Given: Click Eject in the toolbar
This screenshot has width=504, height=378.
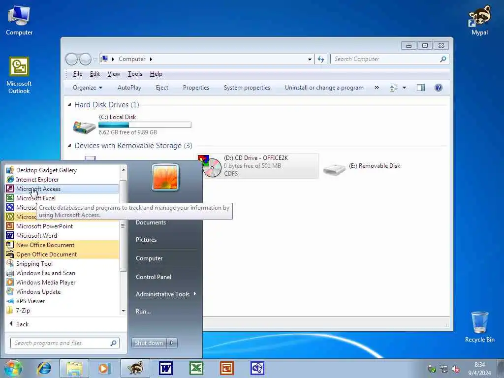Looking at the screenshot, I should tap(162, 88).
